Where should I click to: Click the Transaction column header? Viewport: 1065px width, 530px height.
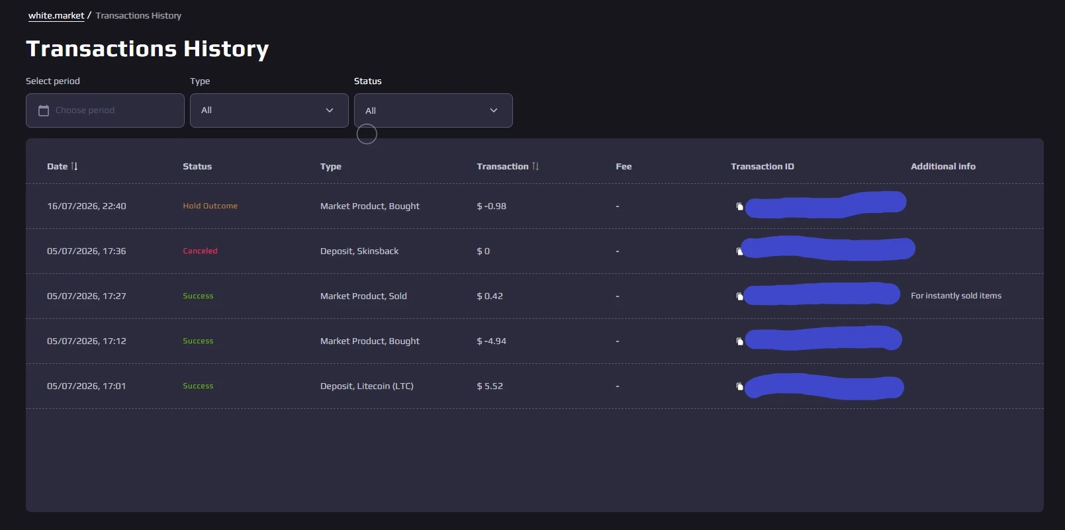[x=502, y=166]
